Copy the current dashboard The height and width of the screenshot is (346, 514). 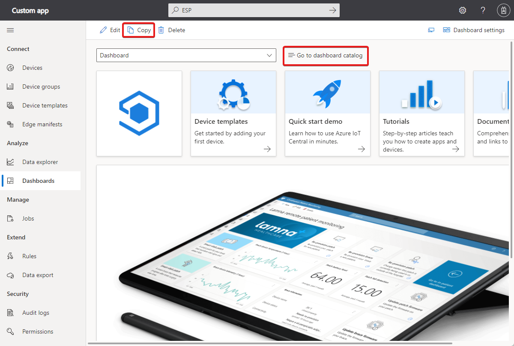(139, 30)
